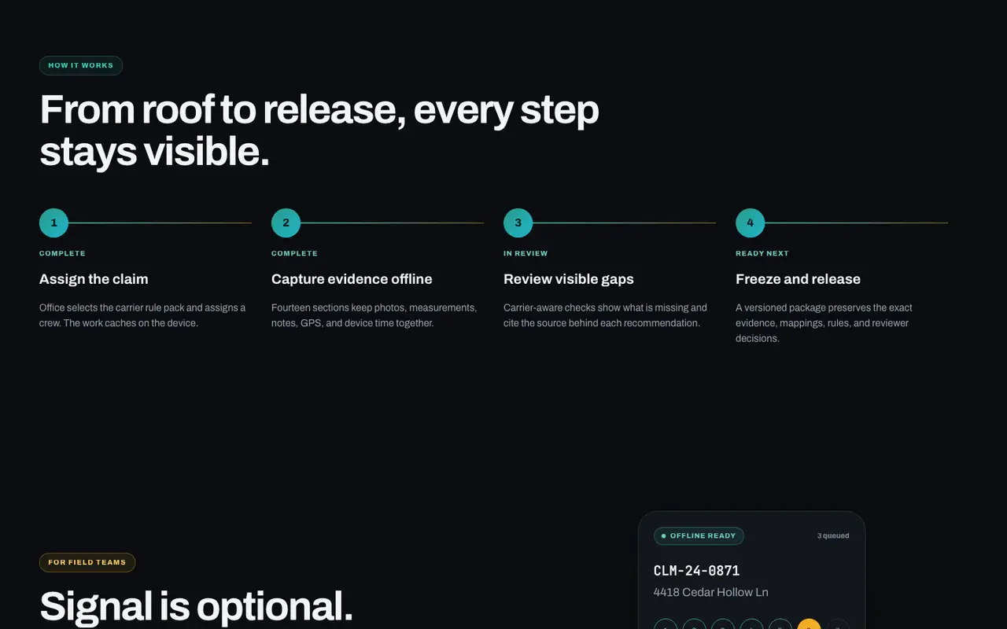Select claim number CLM-24-0871
This screenshot has height=629, width=1007.
[x=696, y=571]
